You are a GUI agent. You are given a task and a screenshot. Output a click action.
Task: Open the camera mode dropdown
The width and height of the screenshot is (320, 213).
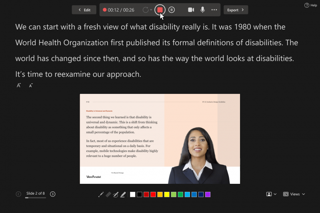[272, 194]
